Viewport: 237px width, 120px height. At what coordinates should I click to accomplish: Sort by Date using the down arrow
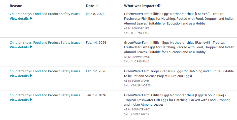(x=97, y=6)
